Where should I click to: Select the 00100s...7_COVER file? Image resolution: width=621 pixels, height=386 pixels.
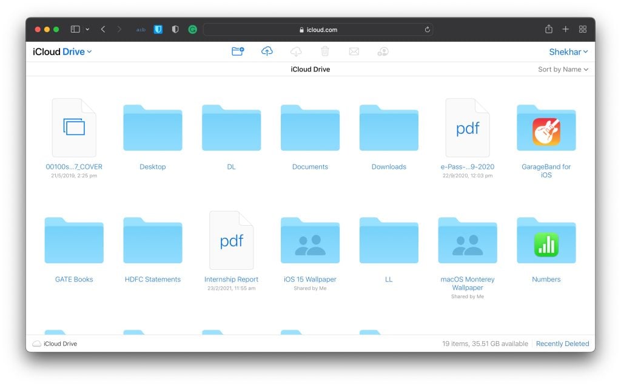pyautogui.click(x=74, y=128)
